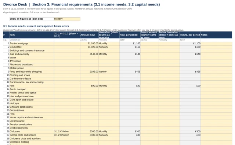The image size is (235, 145).
Task: Open '3.1.2 Children' category in School costs row
Action: click(67, 135)
